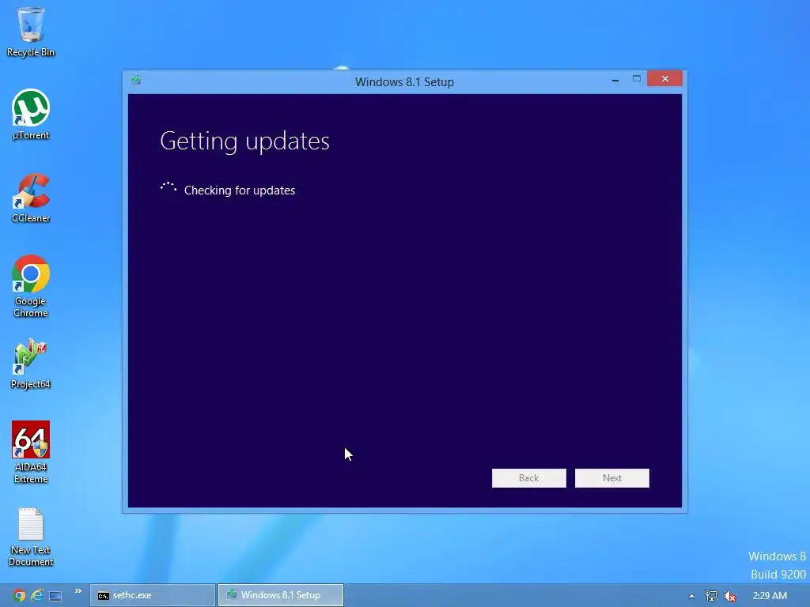810x607 pixels.
Task: Select the AIDA64 Extreme desktop shortcut
Action: 31,452
